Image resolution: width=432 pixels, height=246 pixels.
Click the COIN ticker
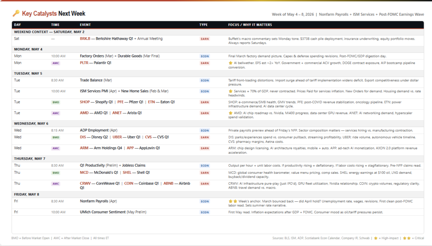coord(129,183)
